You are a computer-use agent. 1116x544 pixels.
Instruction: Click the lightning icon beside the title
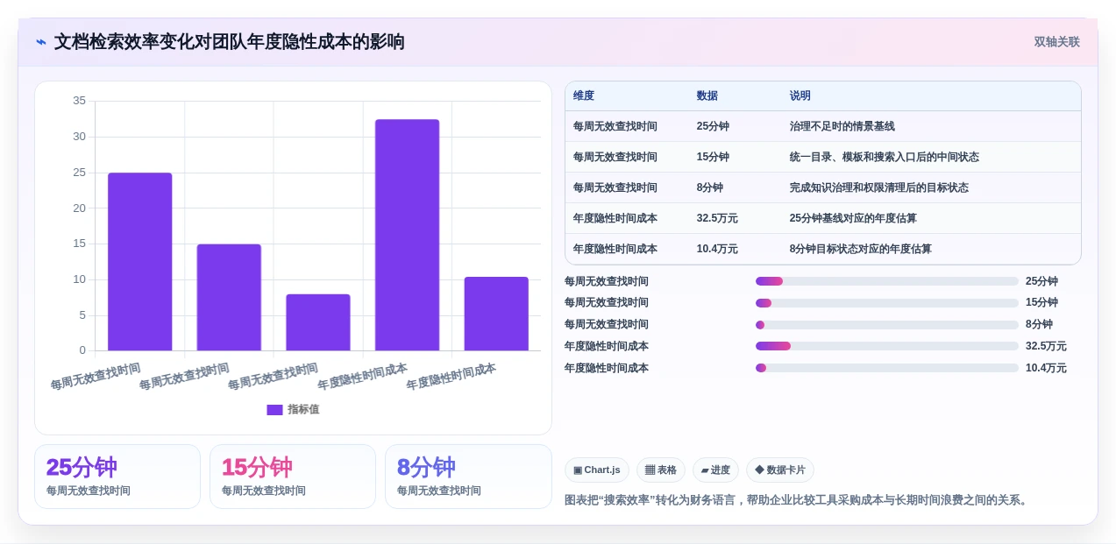point(41,41)
